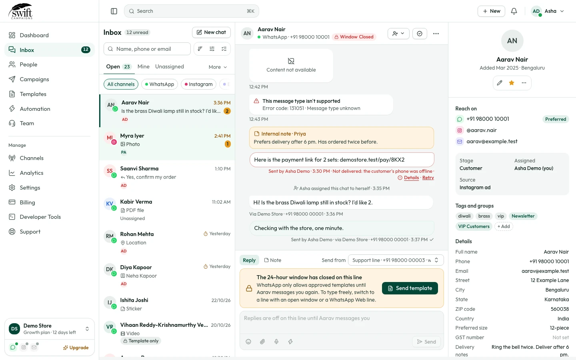Open quick replies lightning icon
Screen dimensions: 576x360
pos(290,342)
